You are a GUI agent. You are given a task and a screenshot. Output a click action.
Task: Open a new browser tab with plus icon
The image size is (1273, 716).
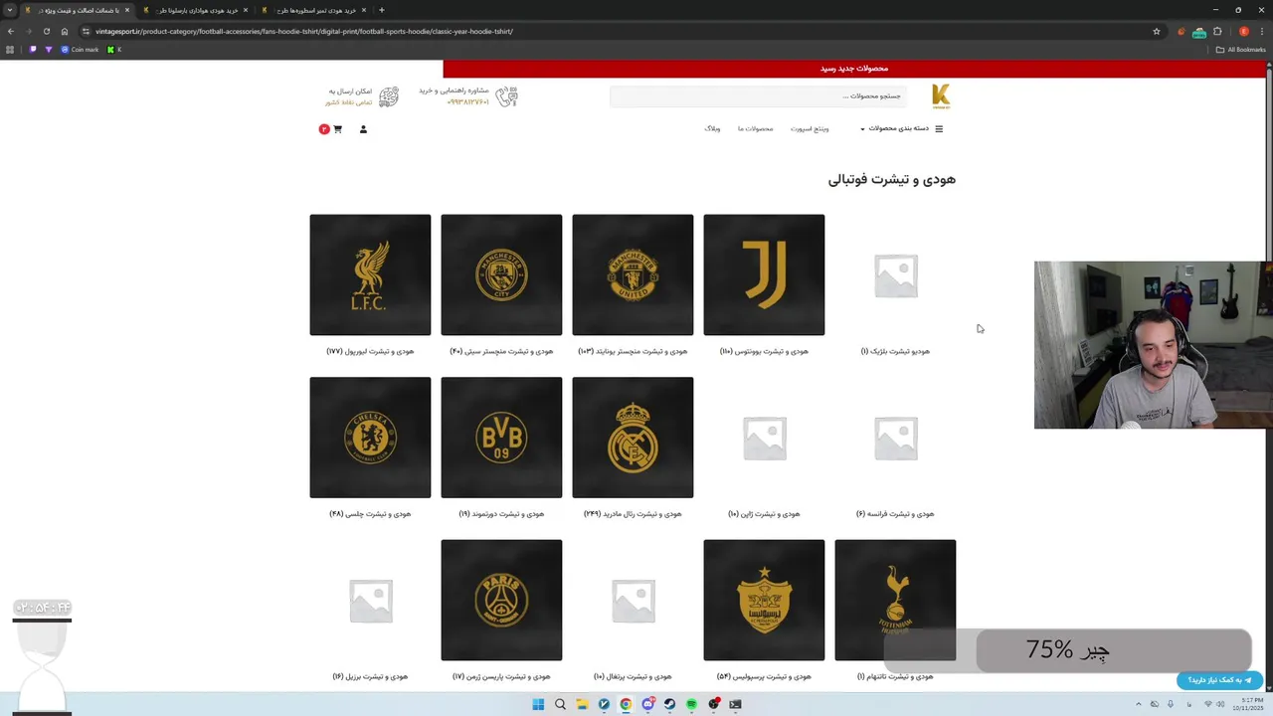coord(382,10)
